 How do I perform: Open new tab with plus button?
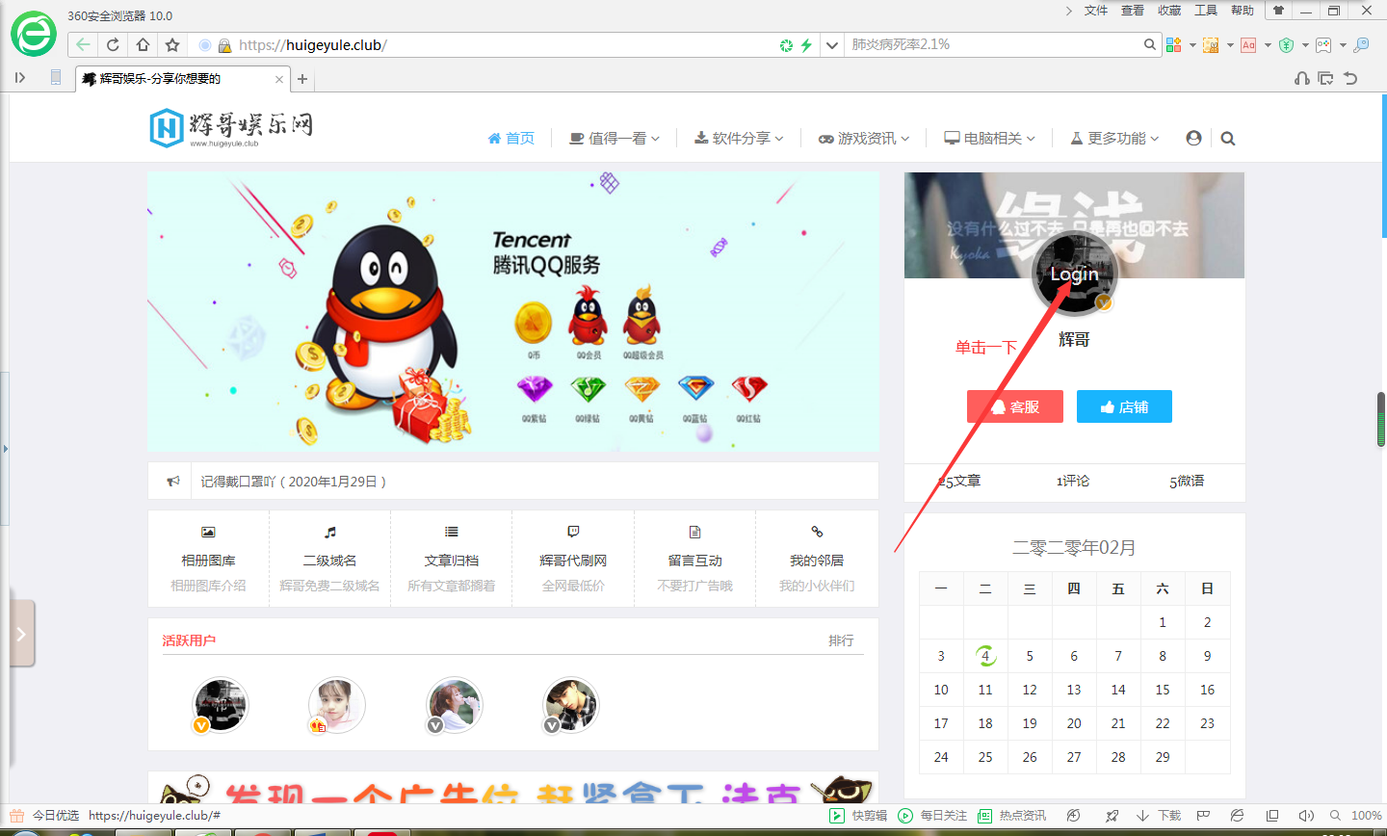(x=301, y=79)
